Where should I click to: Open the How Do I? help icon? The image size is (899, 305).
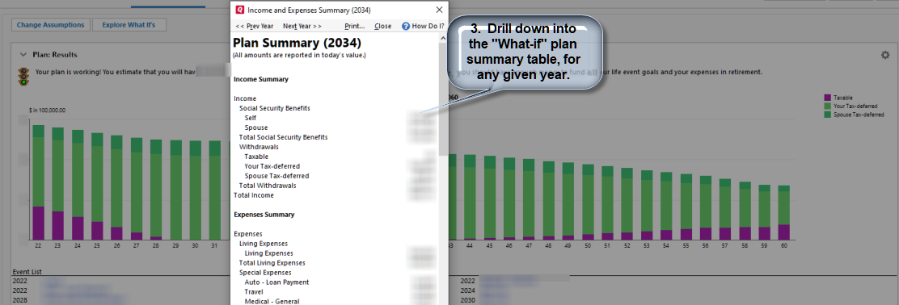tap(406, 27)
